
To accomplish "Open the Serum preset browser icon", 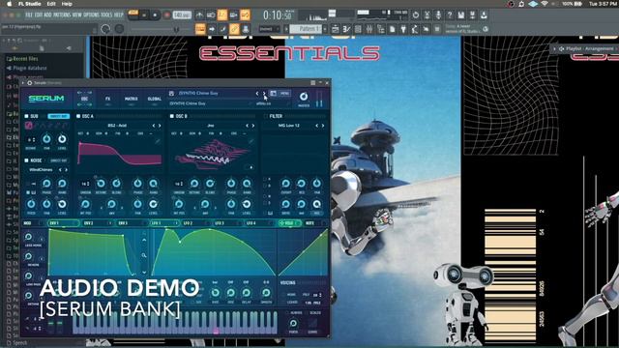I will click(x=273, y=94).
